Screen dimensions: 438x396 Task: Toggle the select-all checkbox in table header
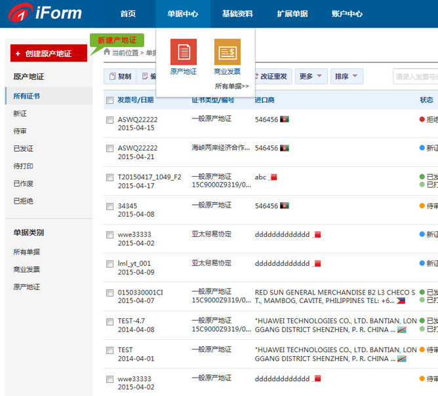tap(109, 100)
